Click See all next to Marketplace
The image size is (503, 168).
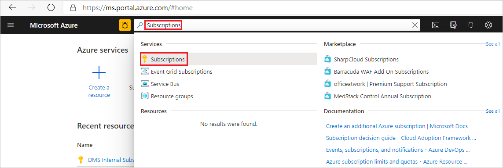pos(492,44)
